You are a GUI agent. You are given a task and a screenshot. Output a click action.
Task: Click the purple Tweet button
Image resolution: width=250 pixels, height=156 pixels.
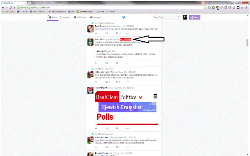[195, 17]
